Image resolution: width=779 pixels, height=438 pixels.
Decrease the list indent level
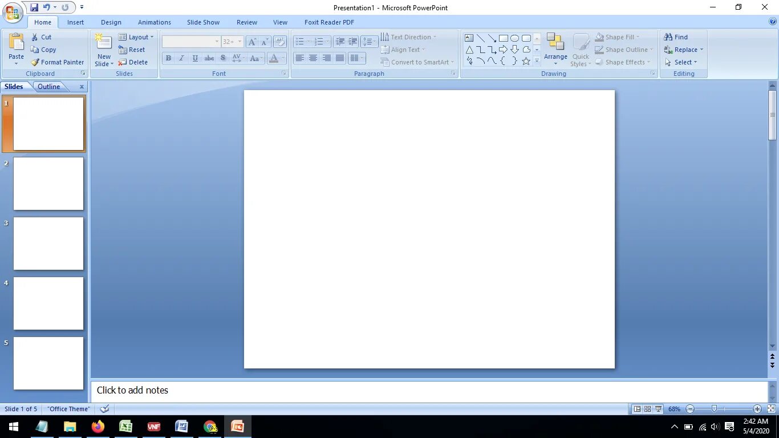(x=340, y=42)
